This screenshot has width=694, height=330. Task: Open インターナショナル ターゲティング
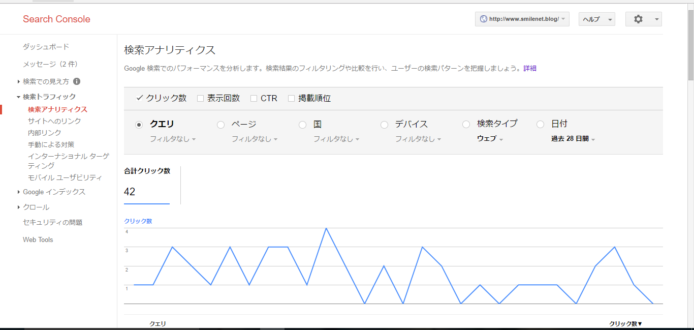pyautogui.click(x=68, y=161)
